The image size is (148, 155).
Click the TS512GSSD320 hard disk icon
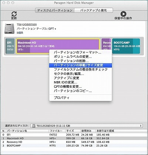pos(9,29)
